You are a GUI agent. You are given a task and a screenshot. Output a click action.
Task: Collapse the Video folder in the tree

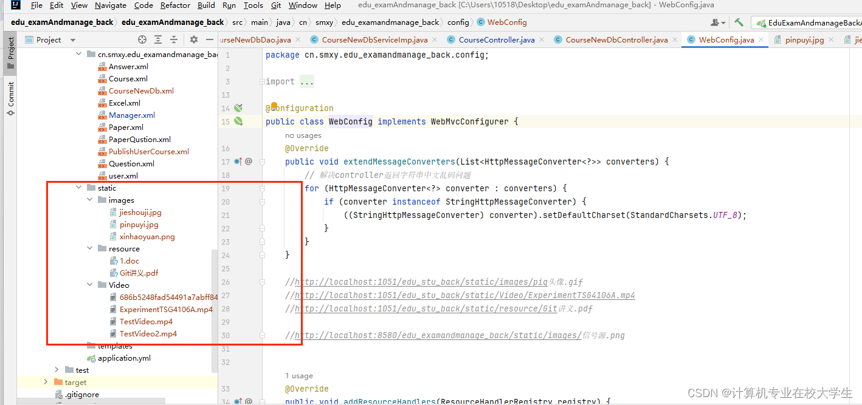(89, 285)
